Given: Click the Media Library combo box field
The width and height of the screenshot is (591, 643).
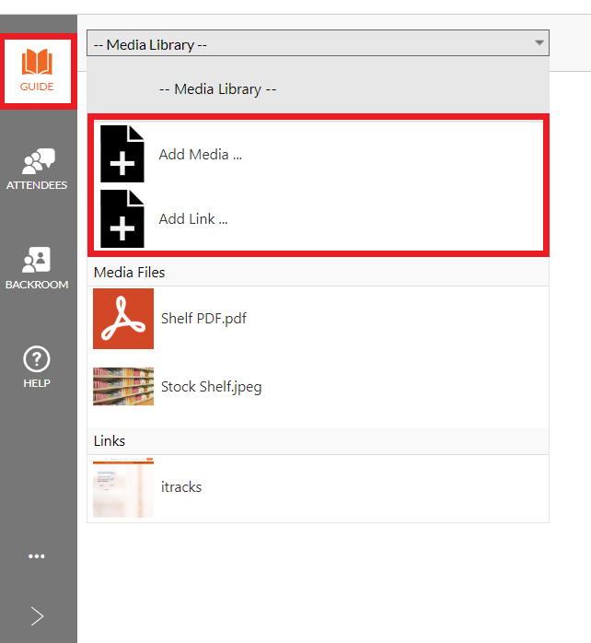Looking at the screenshot, I should (x=318, y=43).
